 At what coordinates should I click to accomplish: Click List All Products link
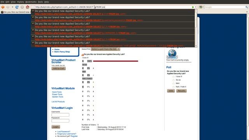tap(58, 101)
